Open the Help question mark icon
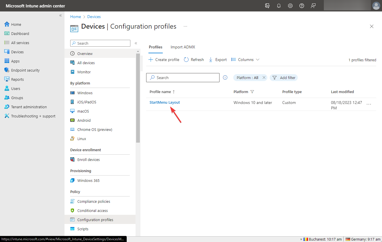 click(301, 6)
